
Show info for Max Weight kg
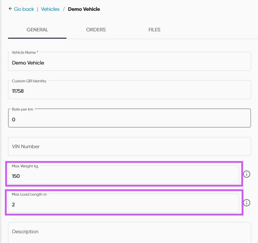tap(247, 174)
